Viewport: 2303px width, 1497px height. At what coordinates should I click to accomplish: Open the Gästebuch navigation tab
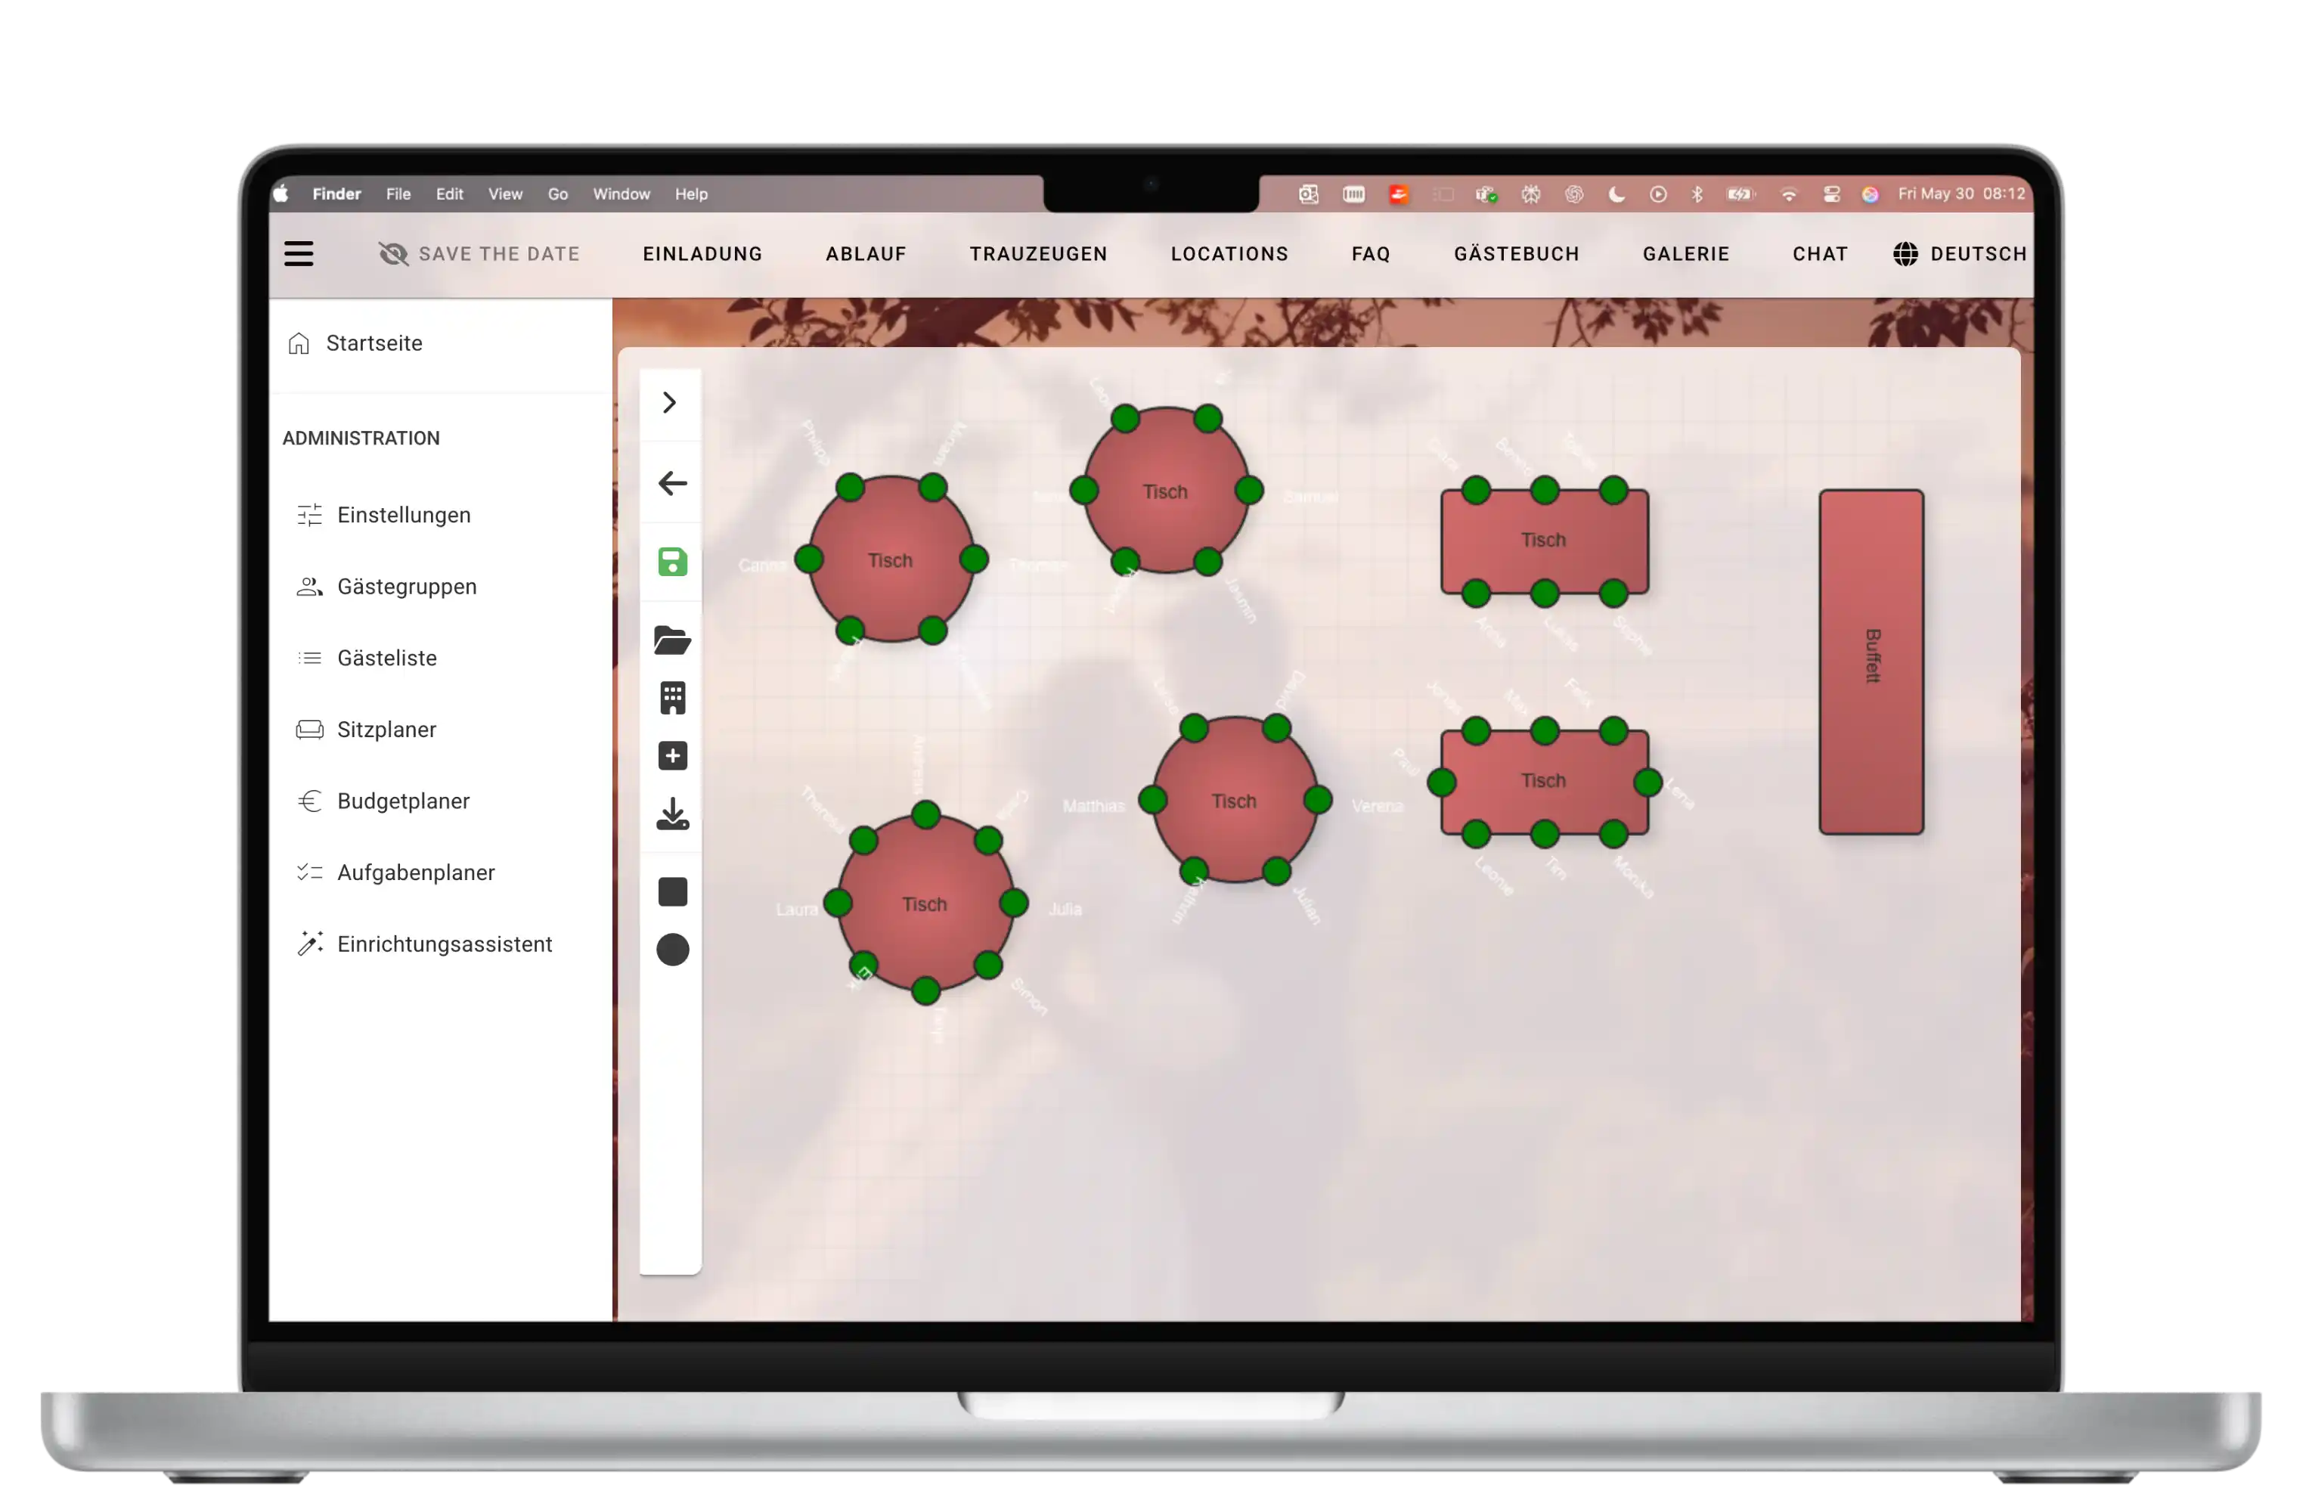pyautogui.click(x=1516, y=253)
